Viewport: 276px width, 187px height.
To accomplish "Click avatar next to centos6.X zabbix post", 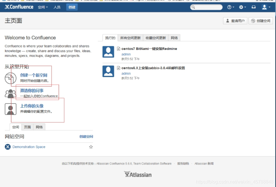I will coord(108,71).
